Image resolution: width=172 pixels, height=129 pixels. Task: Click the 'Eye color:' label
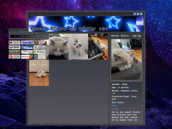pos(118,103)
